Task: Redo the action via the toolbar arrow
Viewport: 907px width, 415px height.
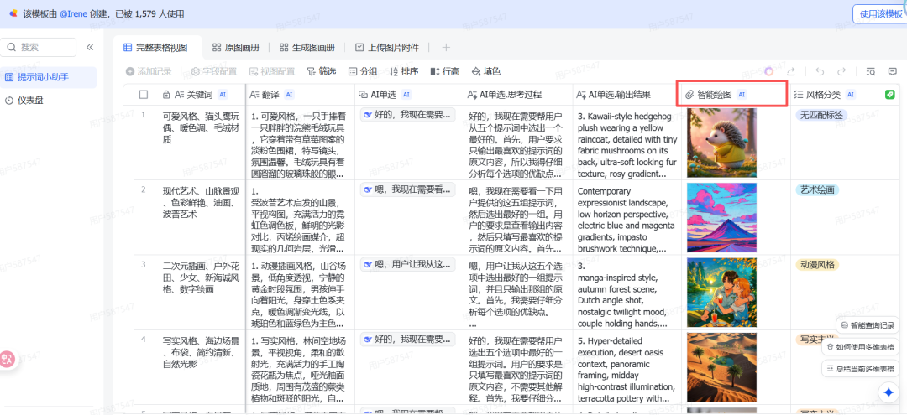Action: (841, 71)
